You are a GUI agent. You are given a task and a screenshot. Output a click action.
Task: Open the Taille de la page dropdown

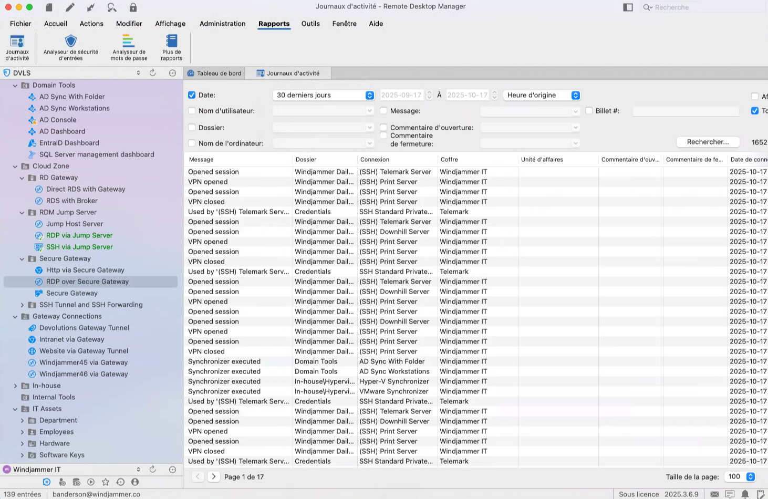pyautogui.click(x=740, y=476)
